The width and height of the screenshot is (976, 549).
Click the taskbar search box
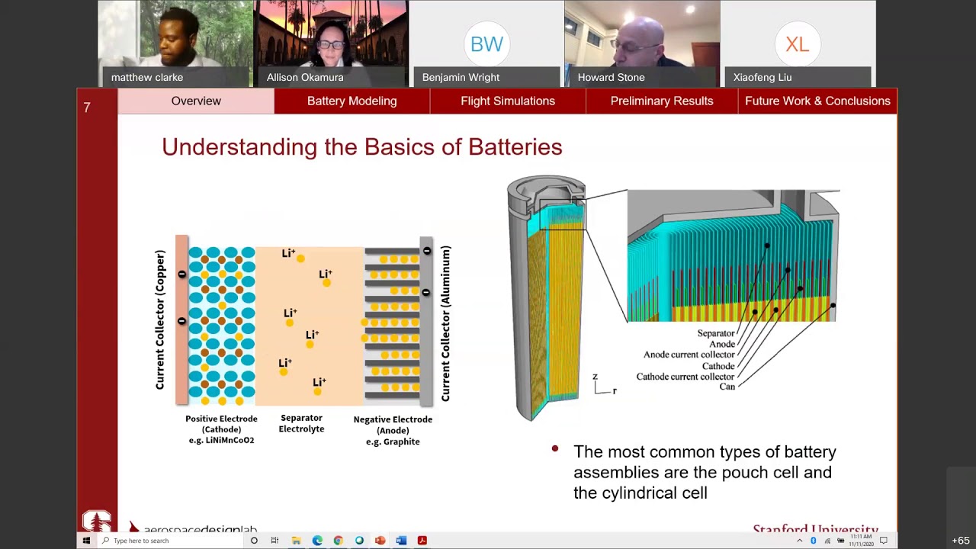click(x=169, y=541)
